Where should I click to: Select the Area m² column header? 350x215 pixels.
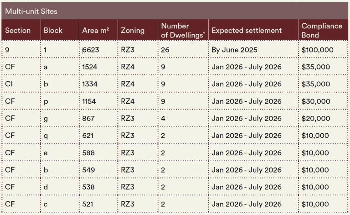coord(95,31)
